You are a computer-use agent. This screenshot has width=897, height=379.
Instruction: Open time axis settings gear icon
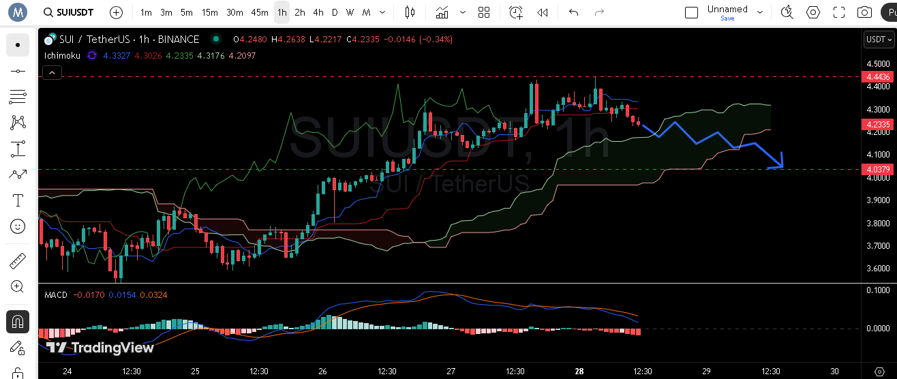[x=879, y=372]
